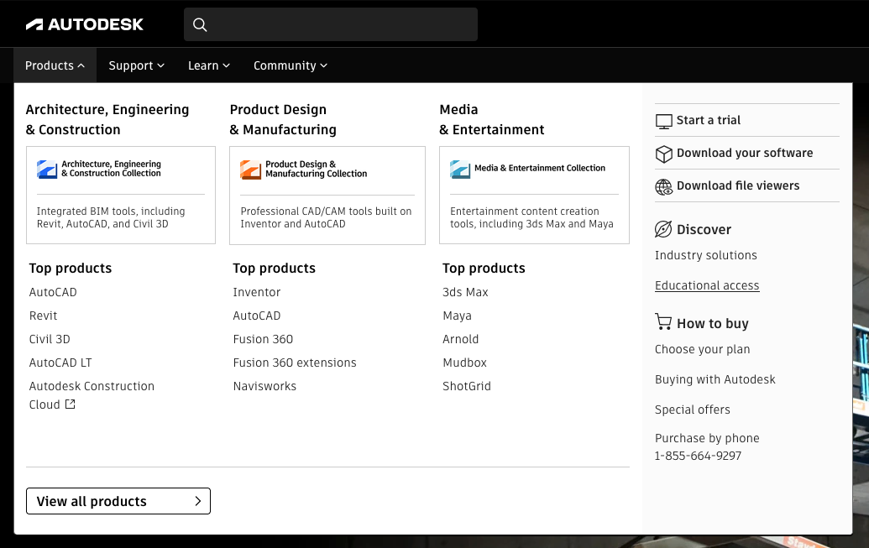
Task: Click the Autodesk logo
Action: click(x=84, y=24)
